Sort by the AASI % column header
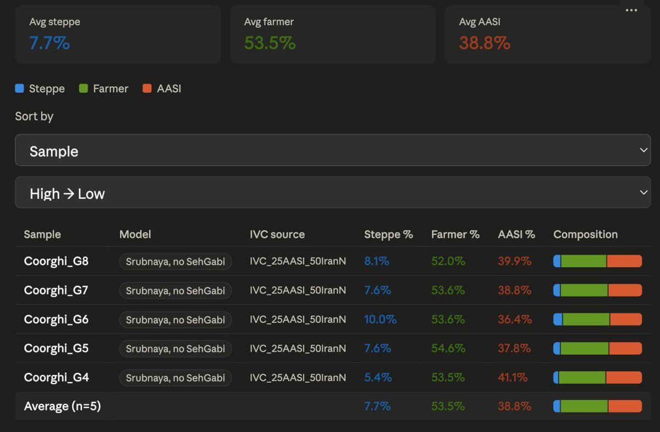The image size is (660, 432). click(x=516, y=234)
